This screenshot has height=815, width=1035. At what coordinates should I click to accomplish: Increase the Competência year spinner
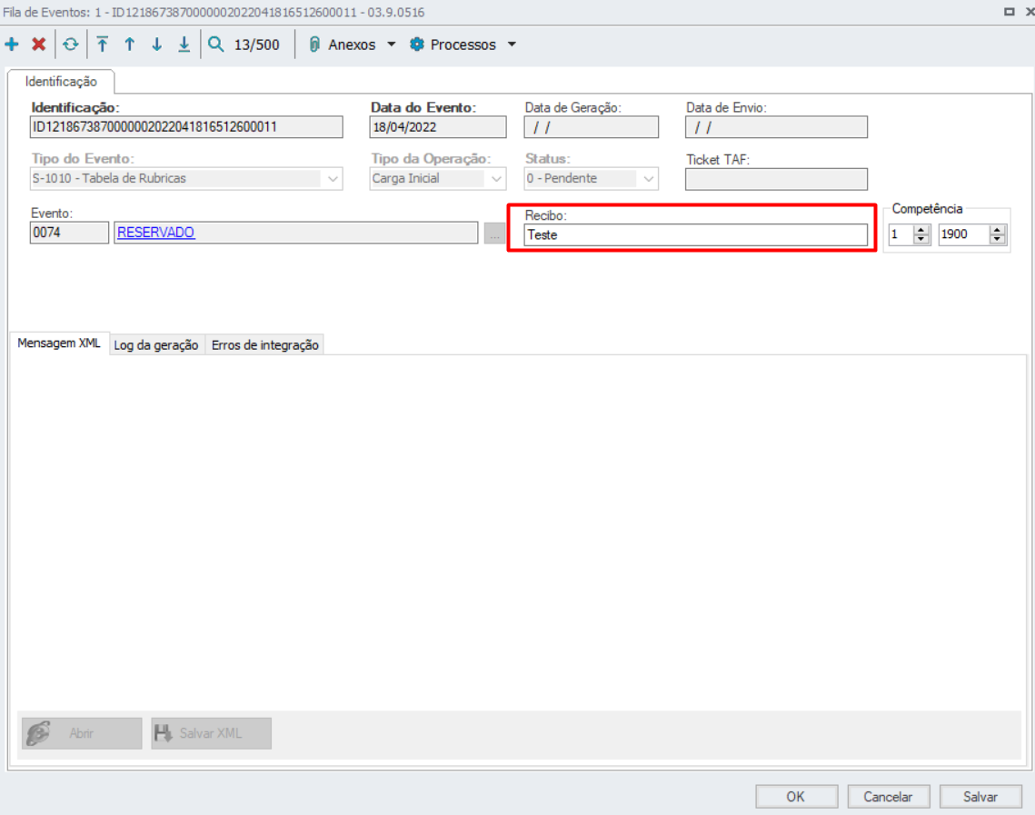tap(998, 230)
